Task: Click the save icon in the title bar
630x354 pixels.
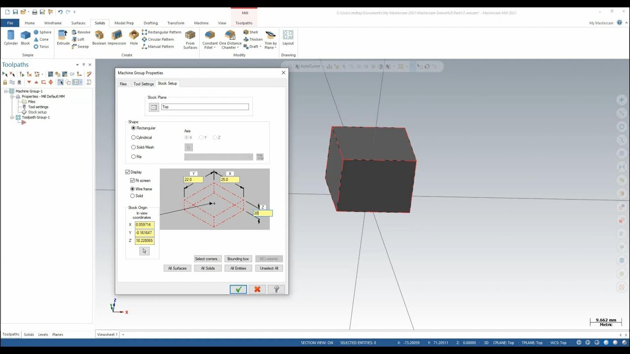Action: tap(15, 12)
